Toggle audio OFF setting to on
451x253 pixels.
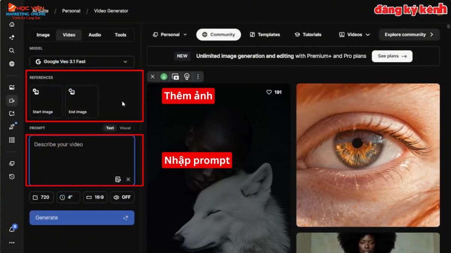(122, 197)
